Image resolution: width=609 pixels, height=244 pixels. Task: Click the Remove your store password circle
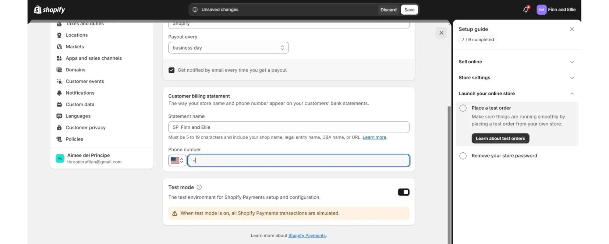click(463, 156)
